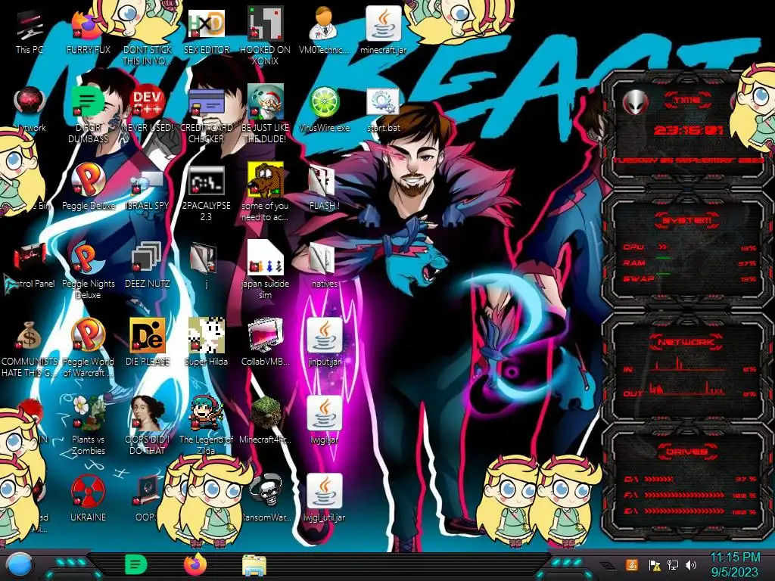Click the RAM usage readout

tap(689, 263)
